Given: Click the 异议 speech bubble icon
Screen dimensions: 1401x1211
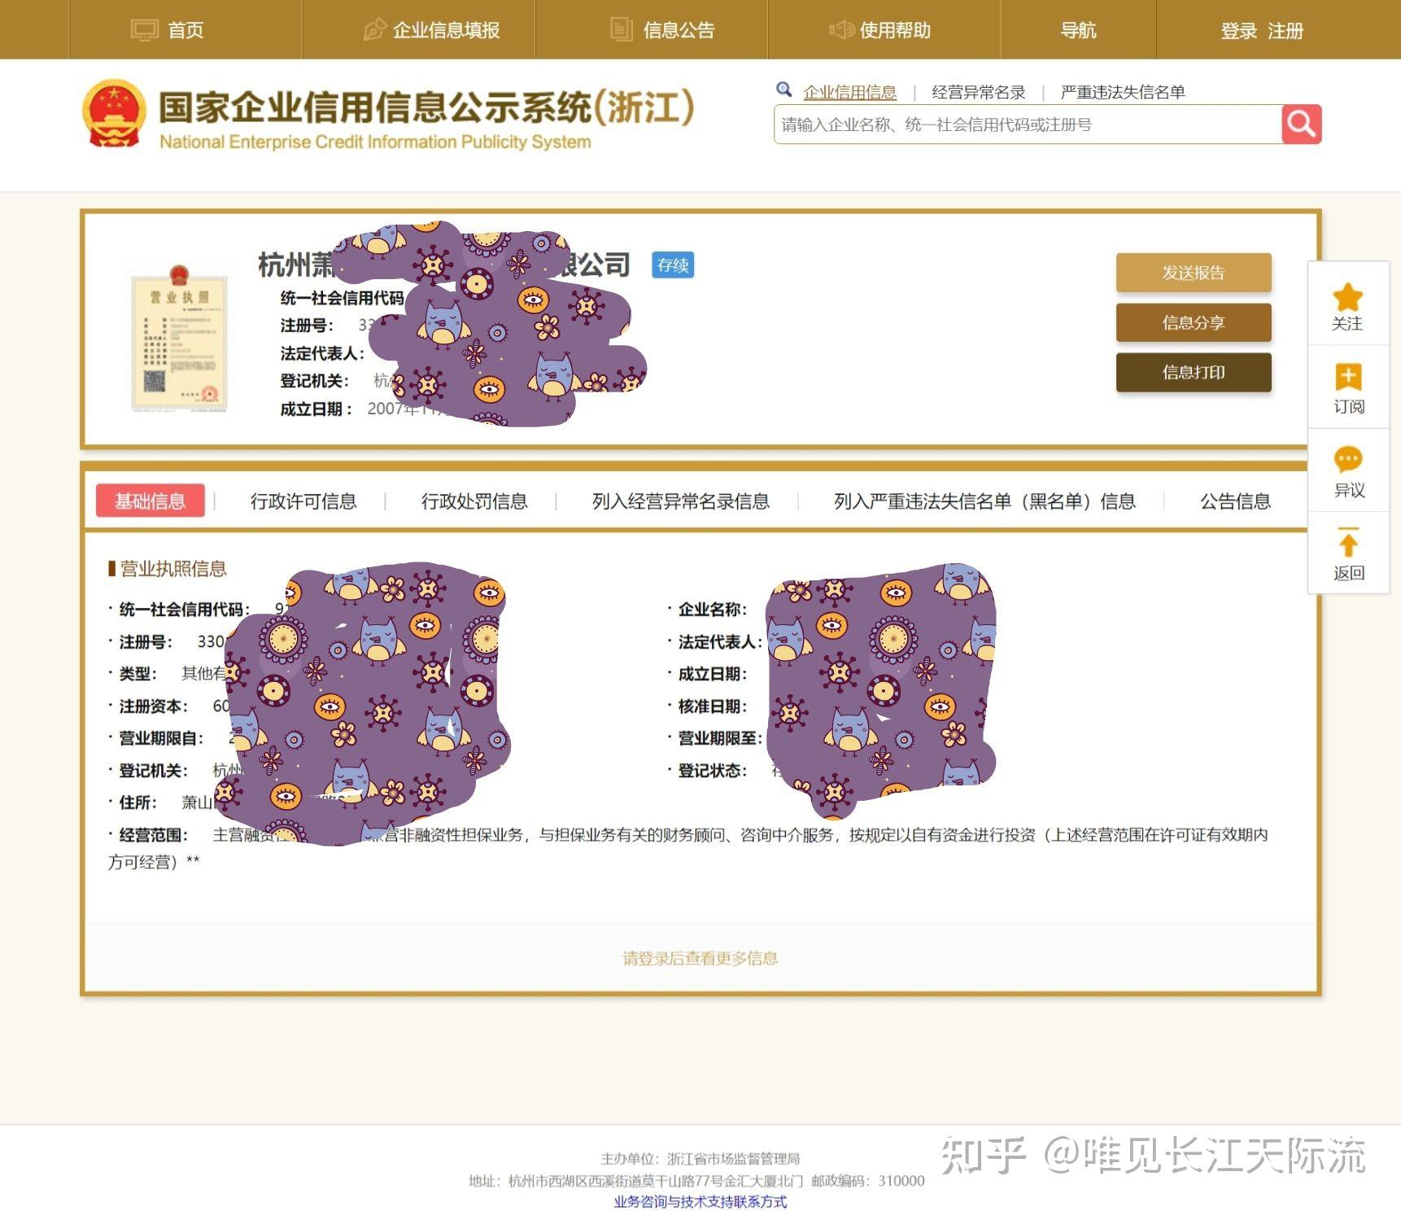Looking at the screenshot, I should [x=1348, y=460].
